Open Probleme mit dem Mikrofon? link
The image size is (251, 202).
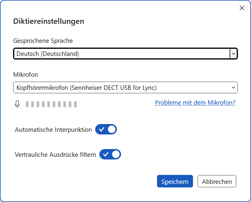(195, 103)
